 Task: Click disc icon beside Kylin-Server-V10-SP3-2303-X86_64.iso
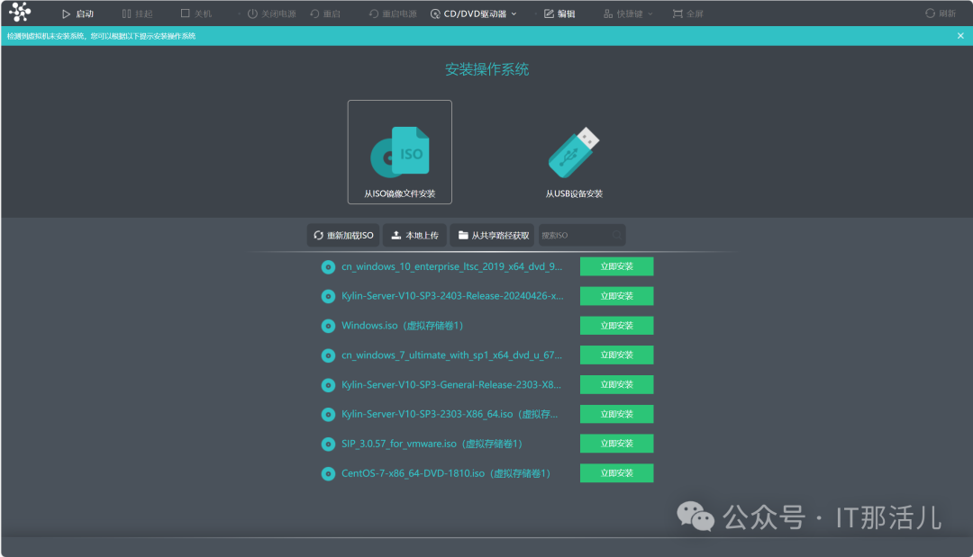328,415
